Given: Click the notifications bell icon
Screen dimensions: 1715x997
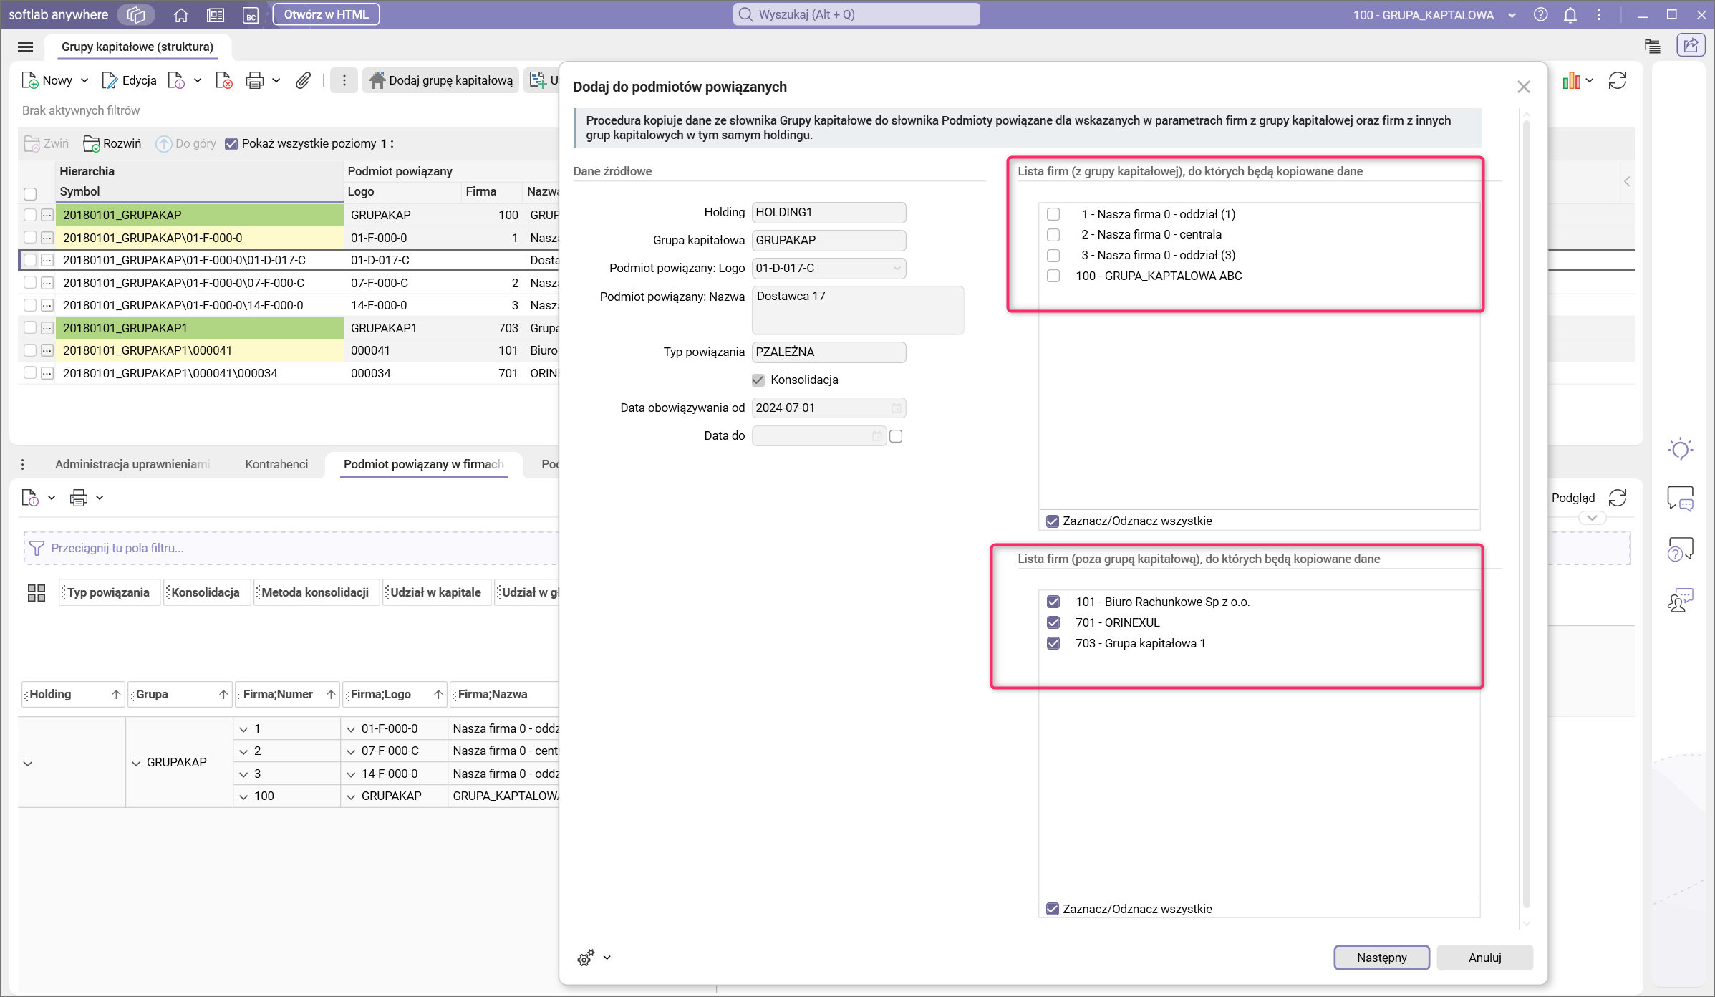Looking at the screenshot, I should point(1570,14).
